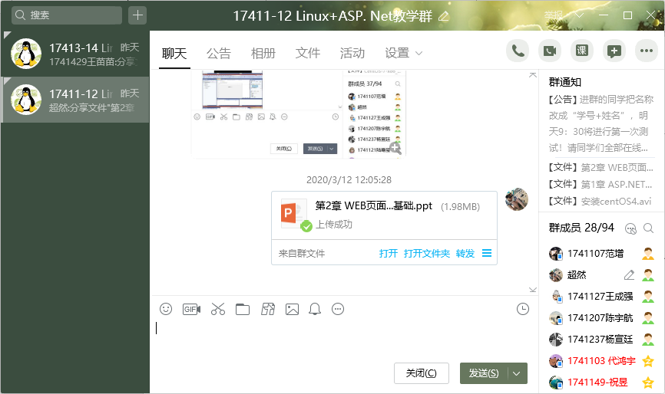The height and width of the screenshot is (394, 665).
Task: Open message history clock icon
Action: [x=523, y=309]
